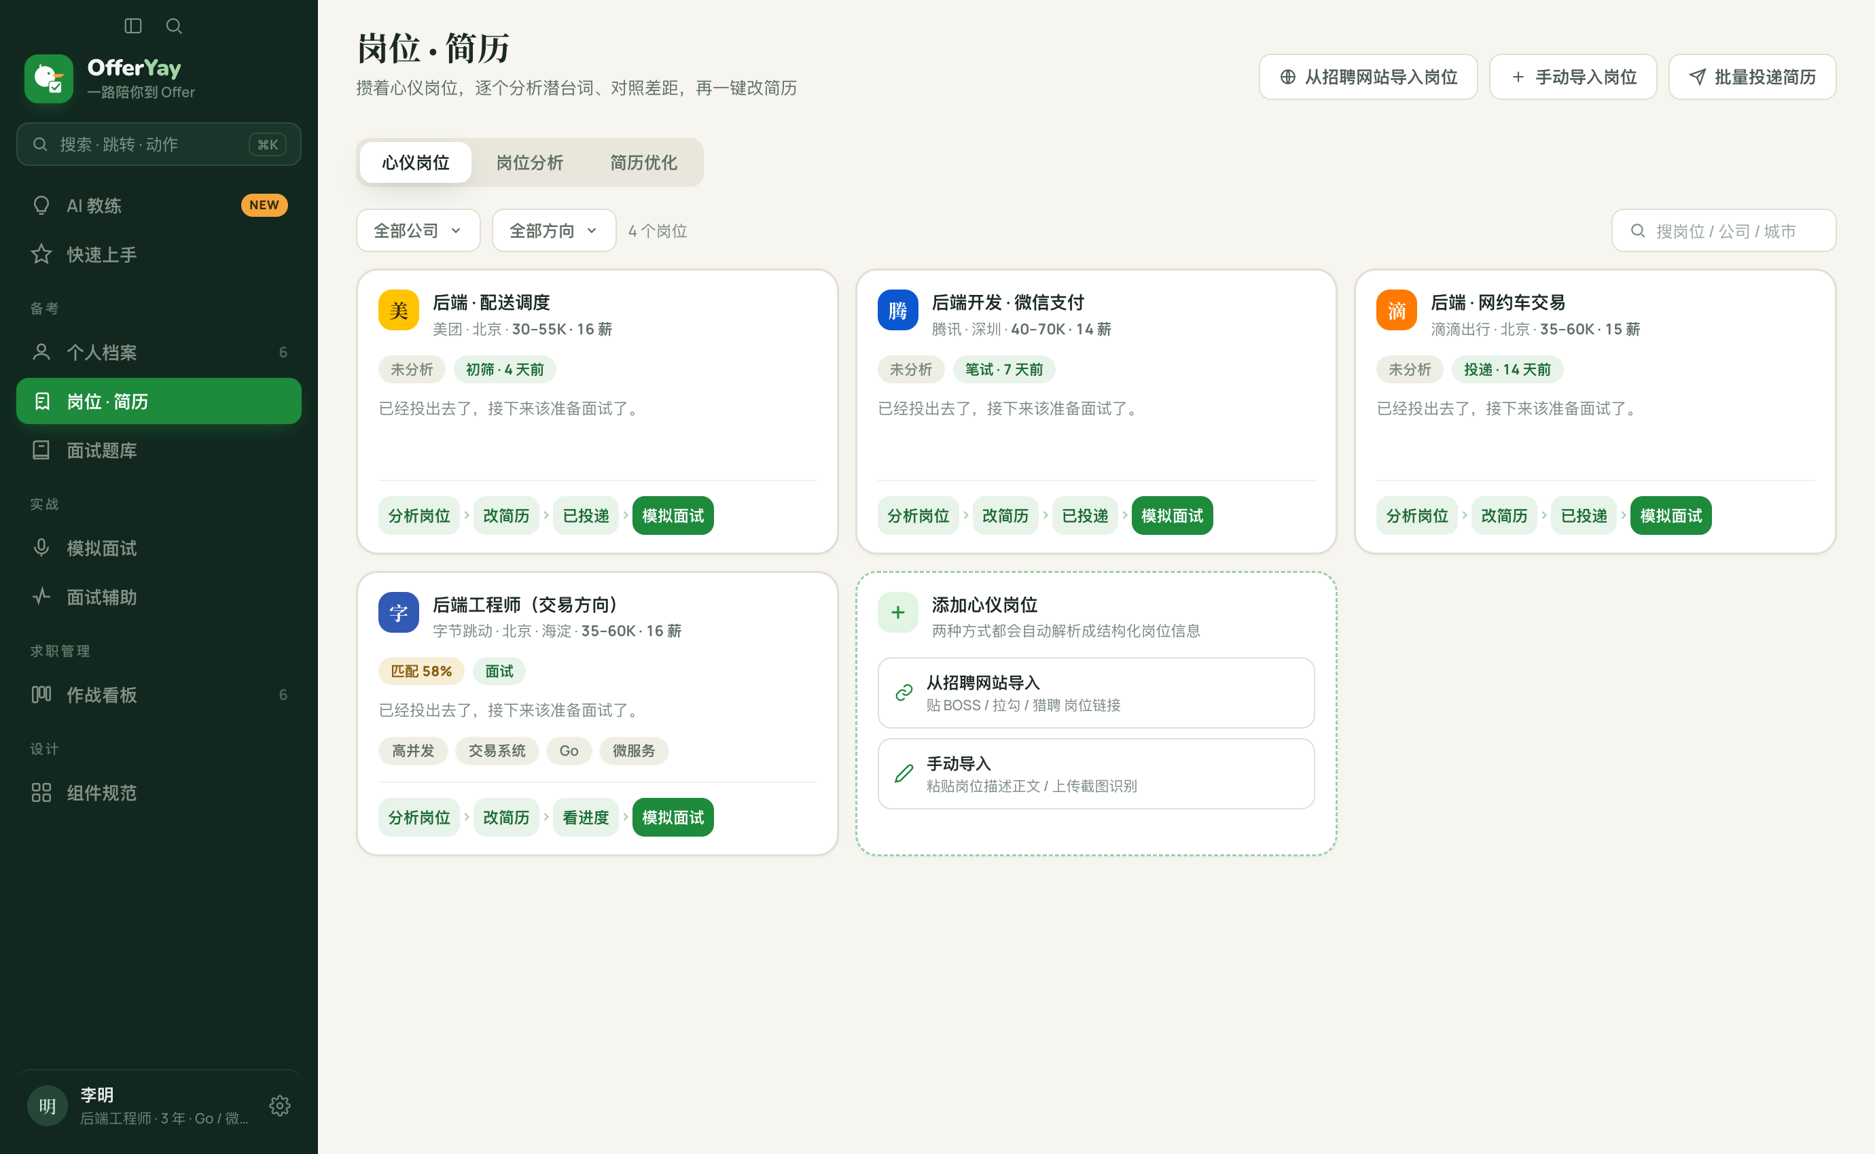This screenshot has height=1154, width=1875.
Task: Click the 字 company logo on 字节跳动 card
Action: pos(398,612)
